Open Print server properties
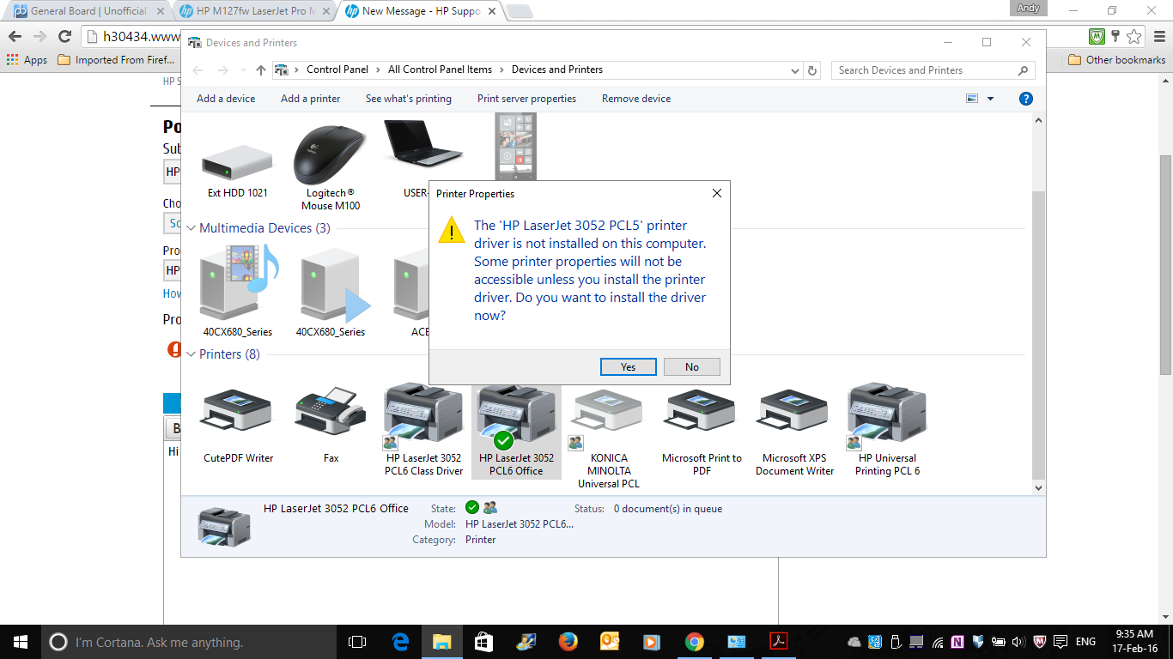1173x659 pixels. pyautogui.click(x=526, y=99)
